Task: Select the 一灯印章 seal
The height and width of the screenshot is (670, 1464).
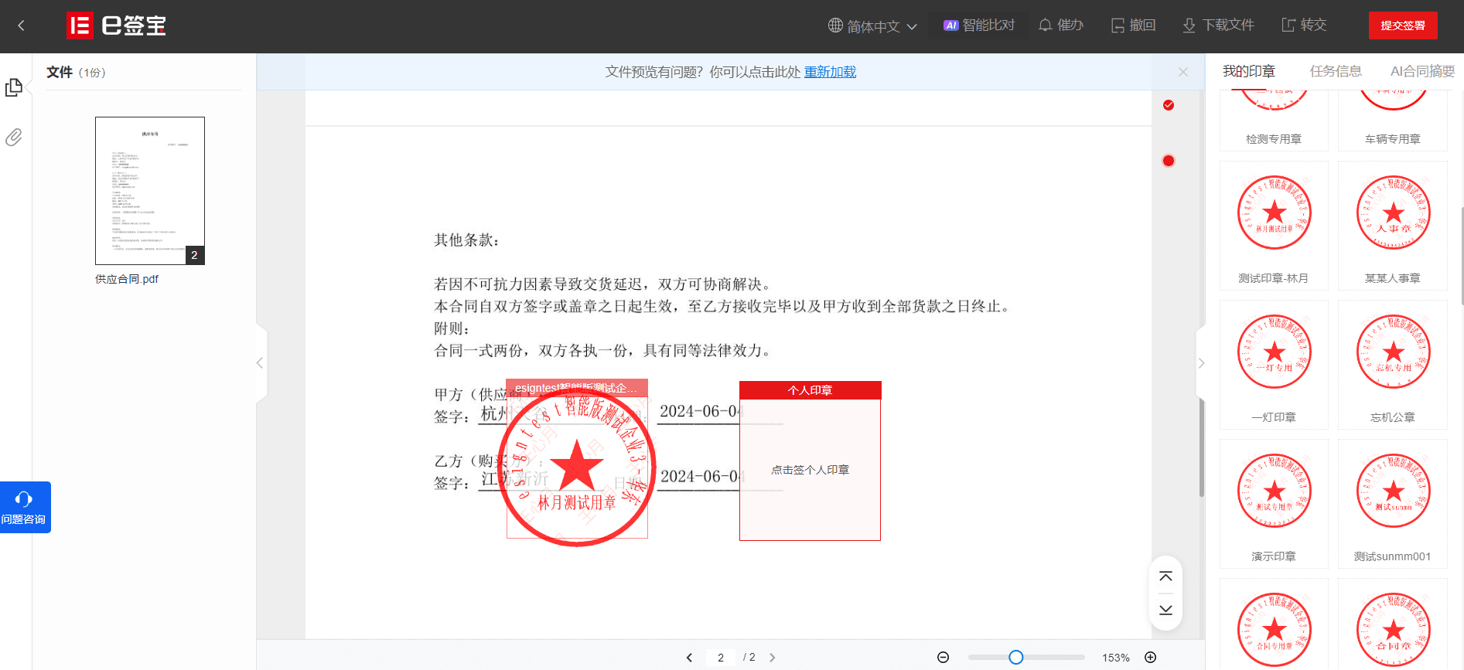Action: coord(1274,365)
